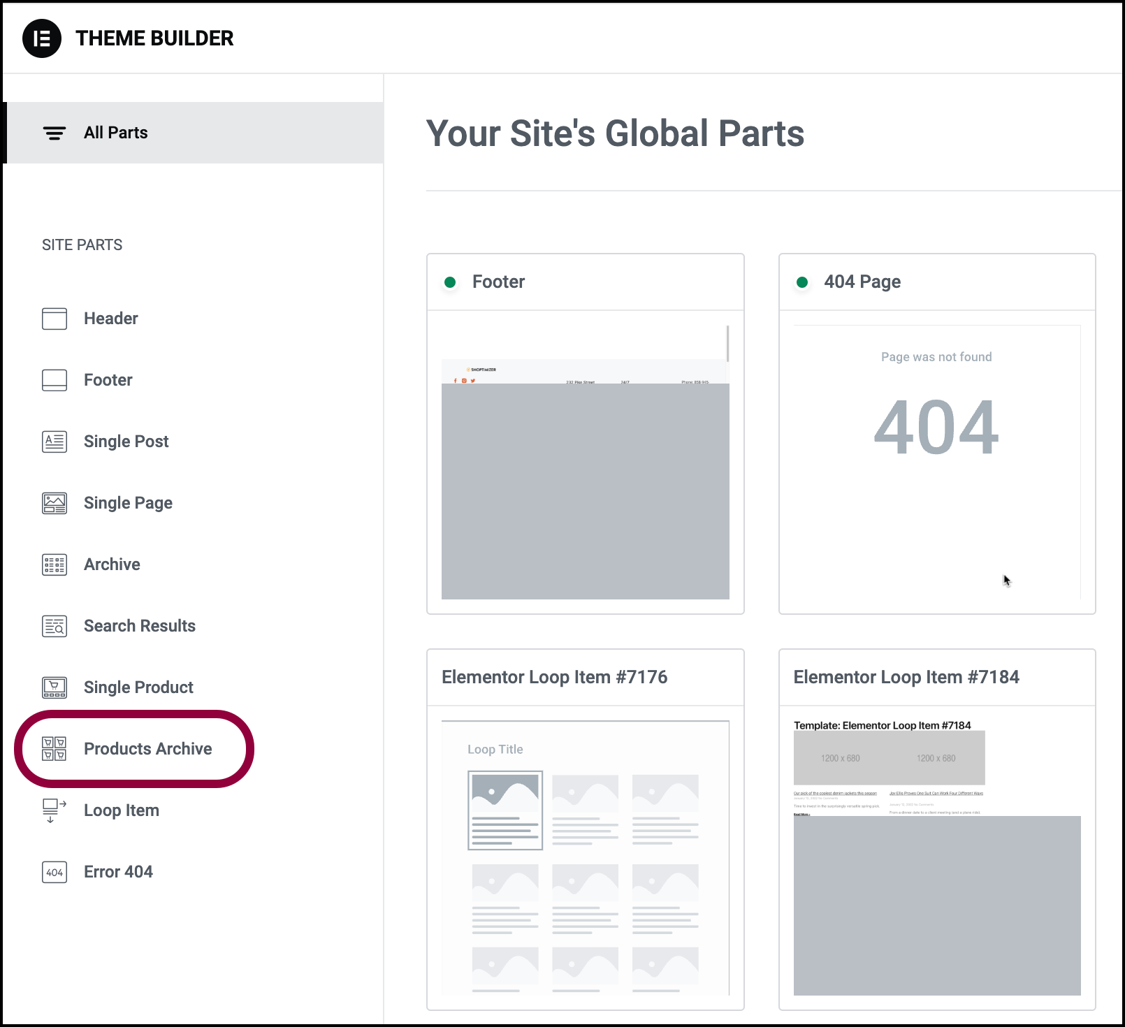Open the Footer template thumbnail
The height and width of the screenshot is (1027, 1125).
(586, 462)
